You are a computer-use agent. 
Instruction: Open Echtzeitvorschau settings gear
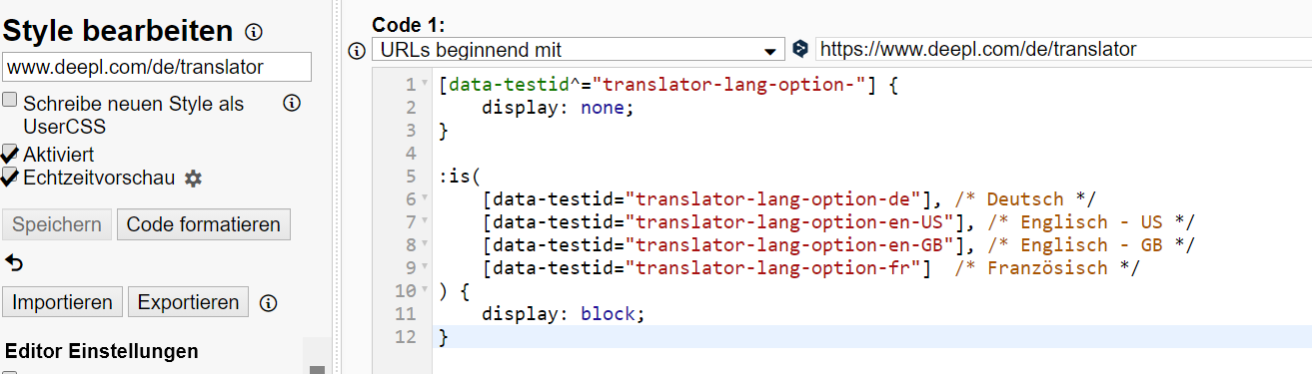[194, 179]
